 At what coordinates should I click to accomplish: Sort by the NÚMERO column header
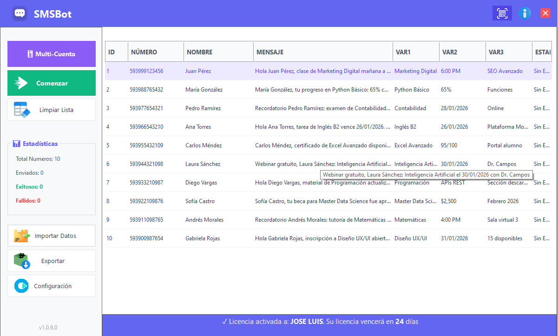pos(144,52)
